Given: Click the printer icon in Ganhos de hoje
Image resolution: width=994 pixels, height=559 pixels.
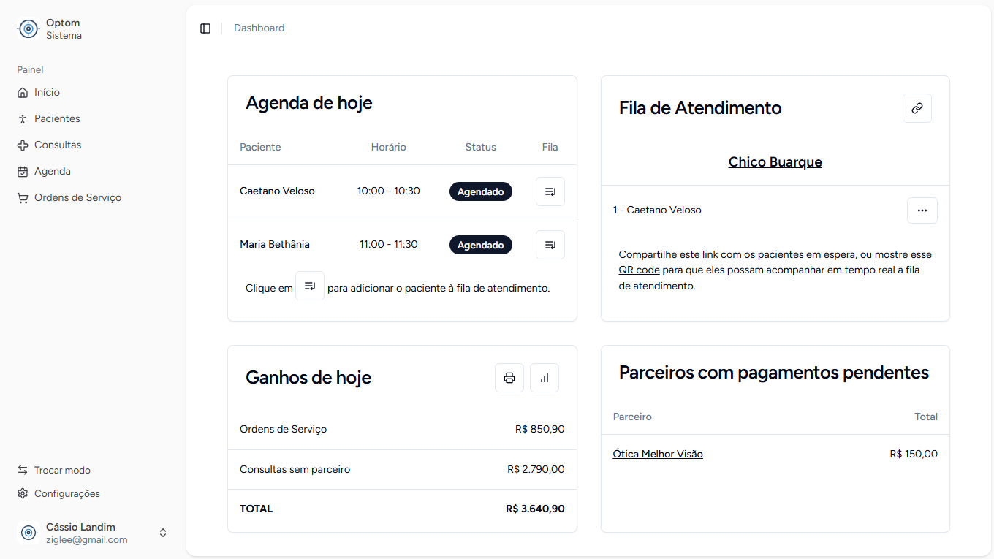Looking at the screenshot, I should point(509,378).
